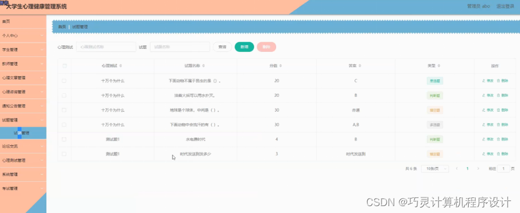Sort by the 心理测试 column arrows
The image size is (520, 213).
click(120, 66)
